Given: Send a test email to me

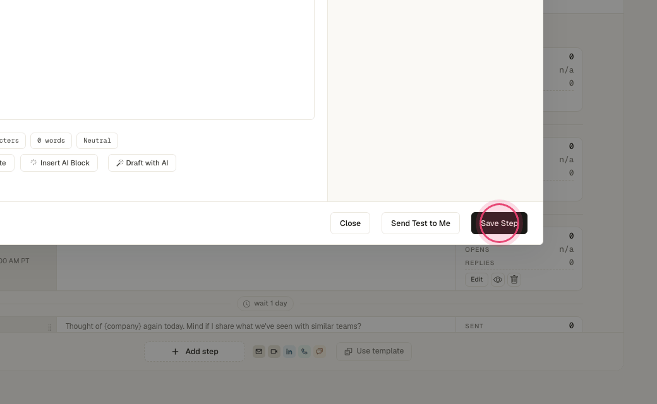Looking at the screenshot, I should tap(421, 223).
